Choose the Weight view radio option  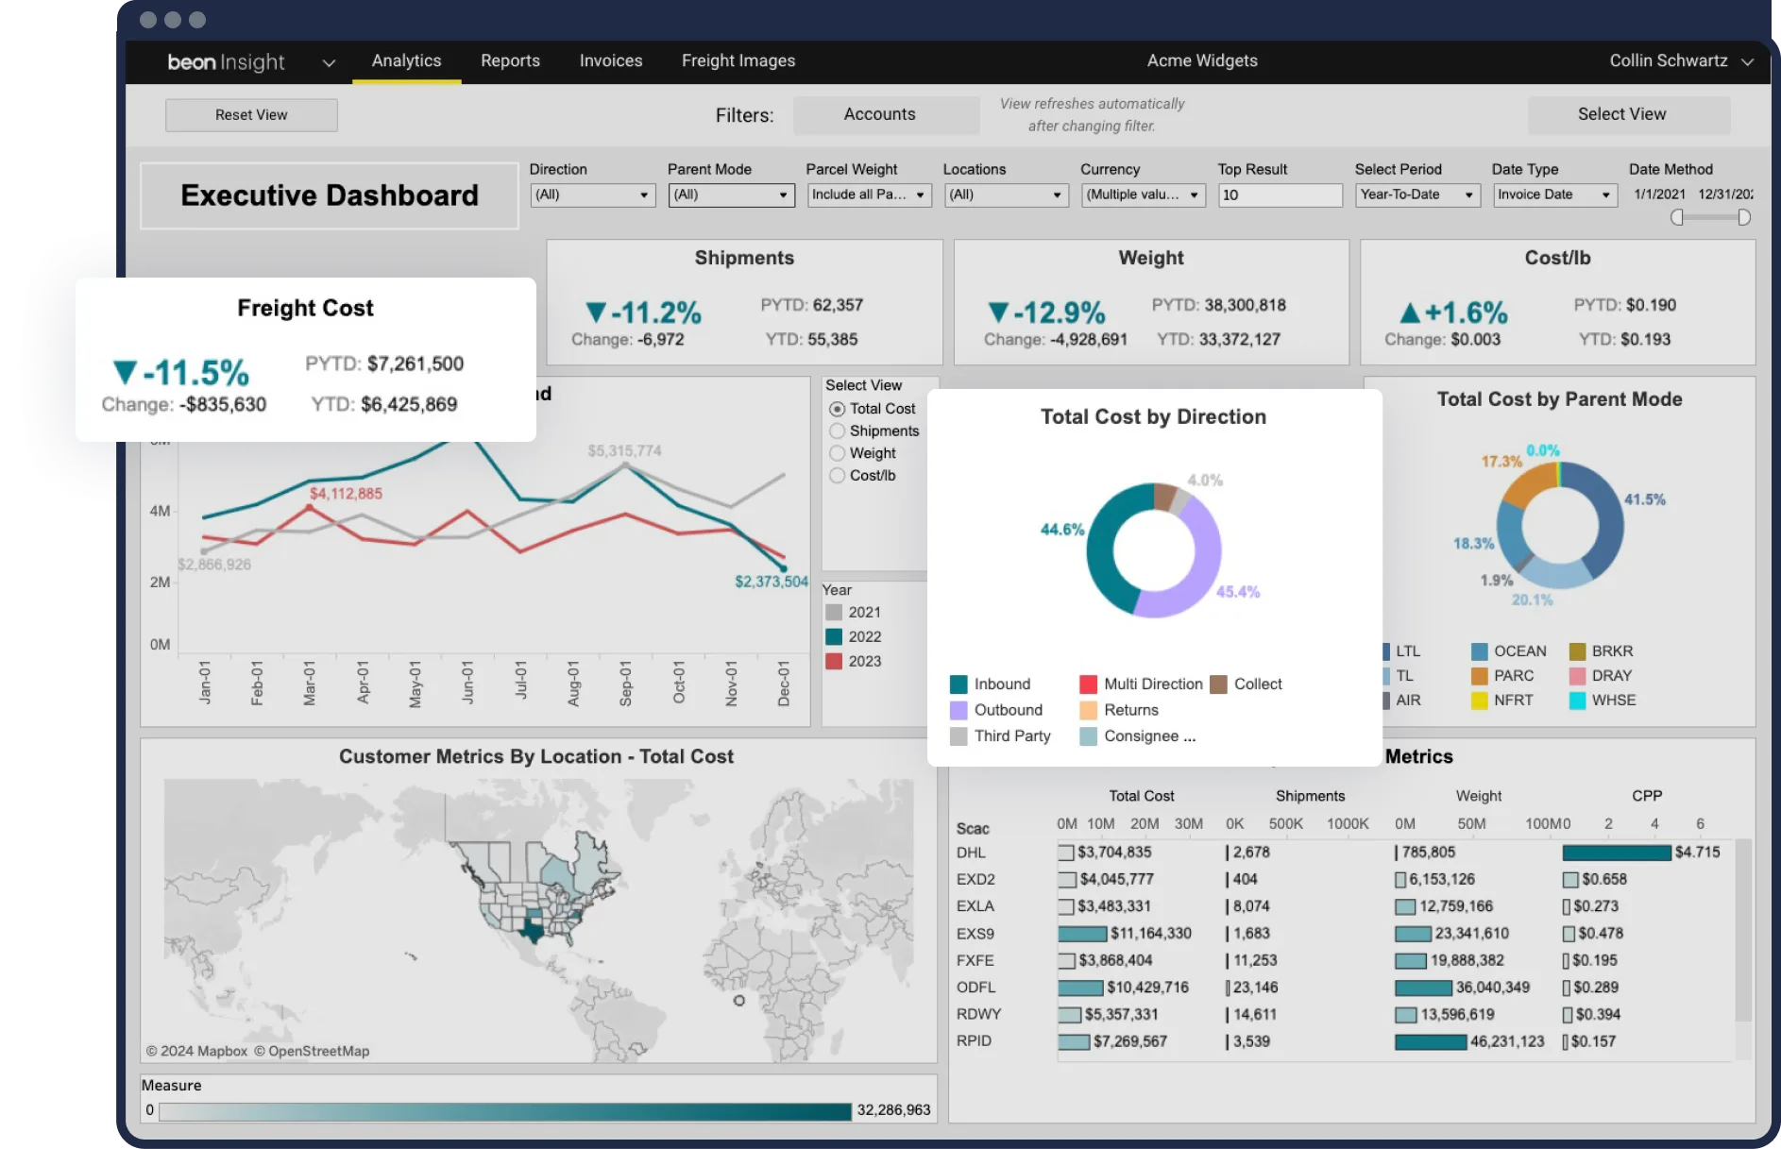coord(837,454)
